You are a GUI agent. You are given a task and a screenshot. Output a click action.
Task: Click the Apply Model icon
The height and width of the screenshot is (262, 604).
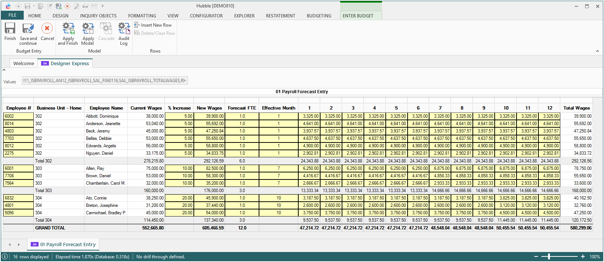click(x=88, y=29)
